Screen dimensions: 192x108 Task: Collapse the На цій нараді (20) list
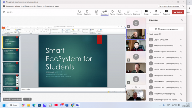(148, 34)
